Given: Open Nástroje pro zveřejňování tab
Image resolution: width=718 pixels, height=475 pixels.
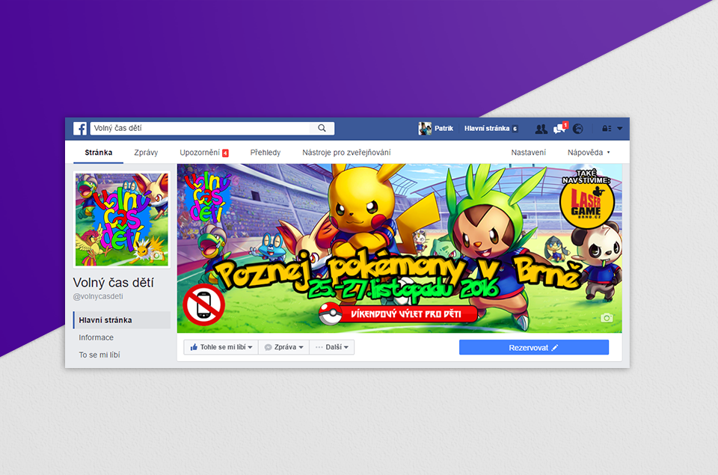Looking at the screenshot, I should 346,152.
